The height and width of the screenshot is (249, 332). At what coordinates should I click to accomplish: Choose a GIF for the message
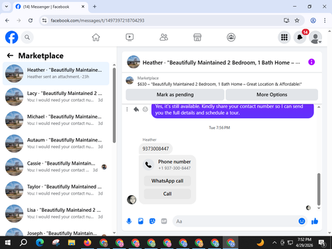(x=164, y=221)
